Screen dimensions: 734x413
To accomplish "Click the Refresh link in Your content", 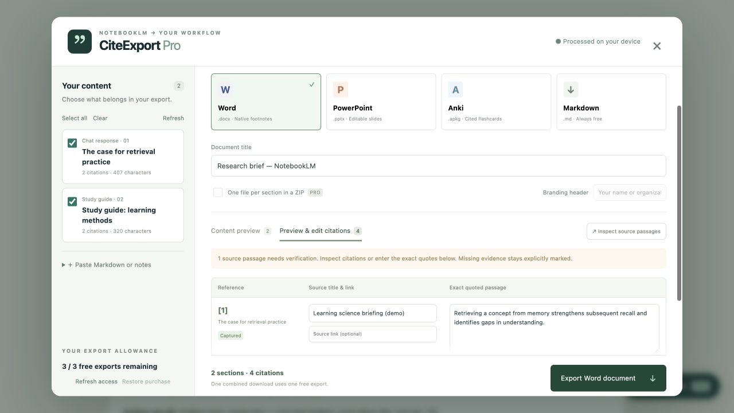I will 173,118.
